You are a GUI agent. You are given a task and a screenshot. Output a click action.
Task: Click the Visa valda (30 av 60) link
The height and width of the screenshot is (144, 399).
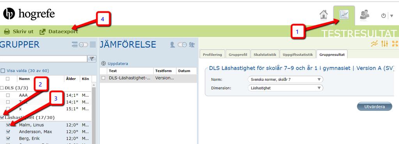click(28, 71)
